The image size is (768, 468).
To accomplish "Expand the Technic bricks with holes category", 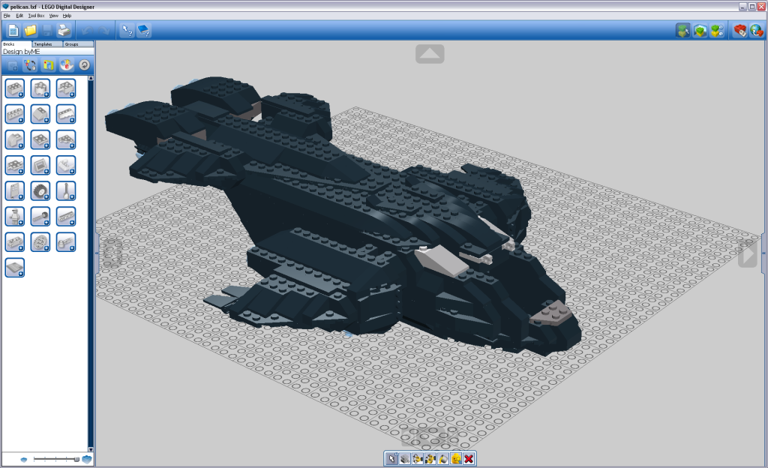I will point(15,114).
